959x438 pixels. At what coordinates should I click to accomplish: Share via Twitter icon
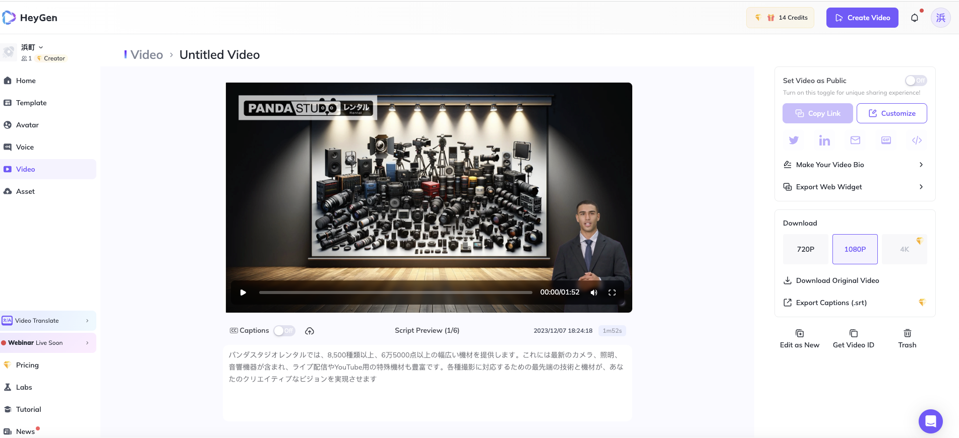coord(794,140)
